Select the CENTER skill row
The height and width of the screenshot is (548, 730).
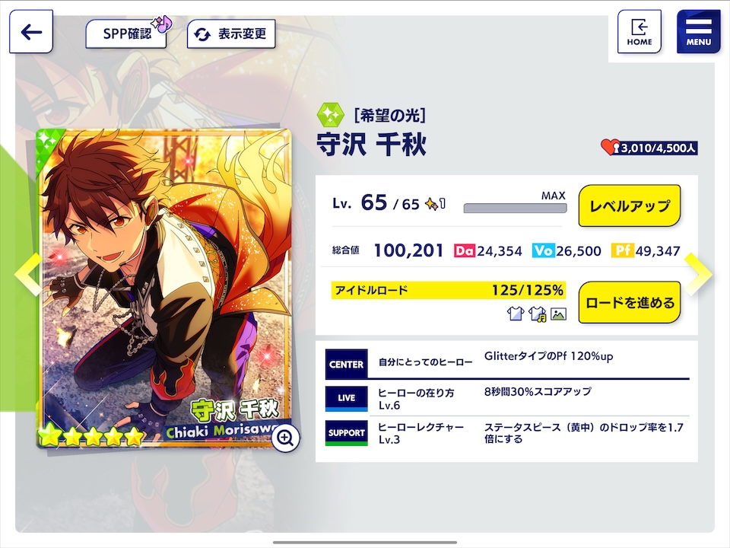tap(507, 362)
